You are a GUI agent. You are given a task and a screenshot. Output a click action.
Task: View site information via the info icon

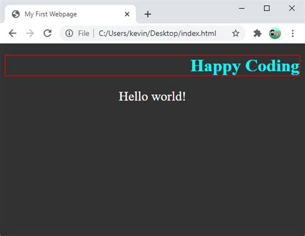(x=69, y=33)
